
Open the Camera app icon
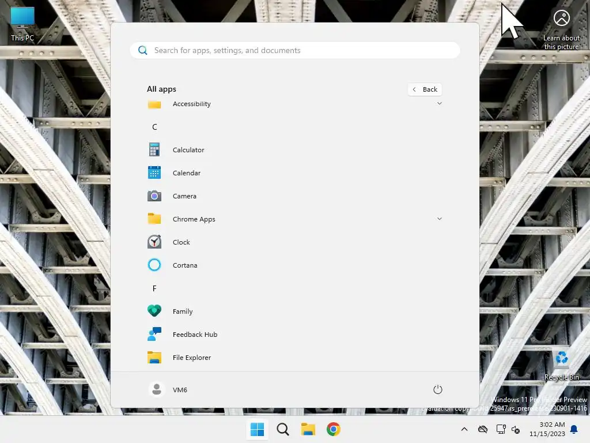pyautogui.click(x=154, y=196)
